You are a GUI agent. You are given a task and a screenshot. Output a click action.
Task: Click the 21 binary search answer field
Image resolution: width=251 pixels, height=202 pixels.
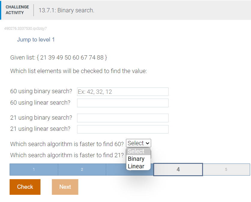pyautogui.click(x=123, y=118)
